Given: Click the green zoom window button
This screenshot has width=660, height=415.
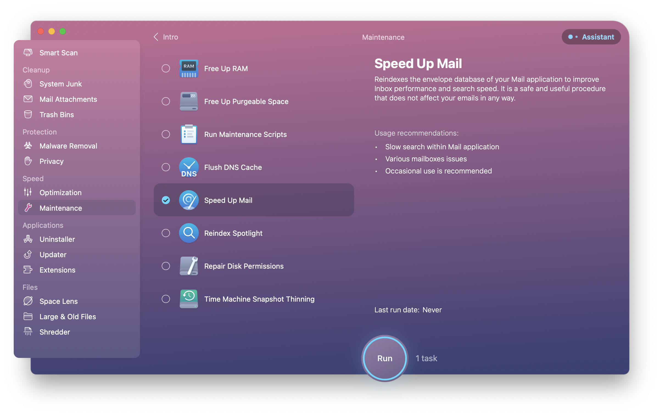Looking at the screenshot, I should pos(63,31).
